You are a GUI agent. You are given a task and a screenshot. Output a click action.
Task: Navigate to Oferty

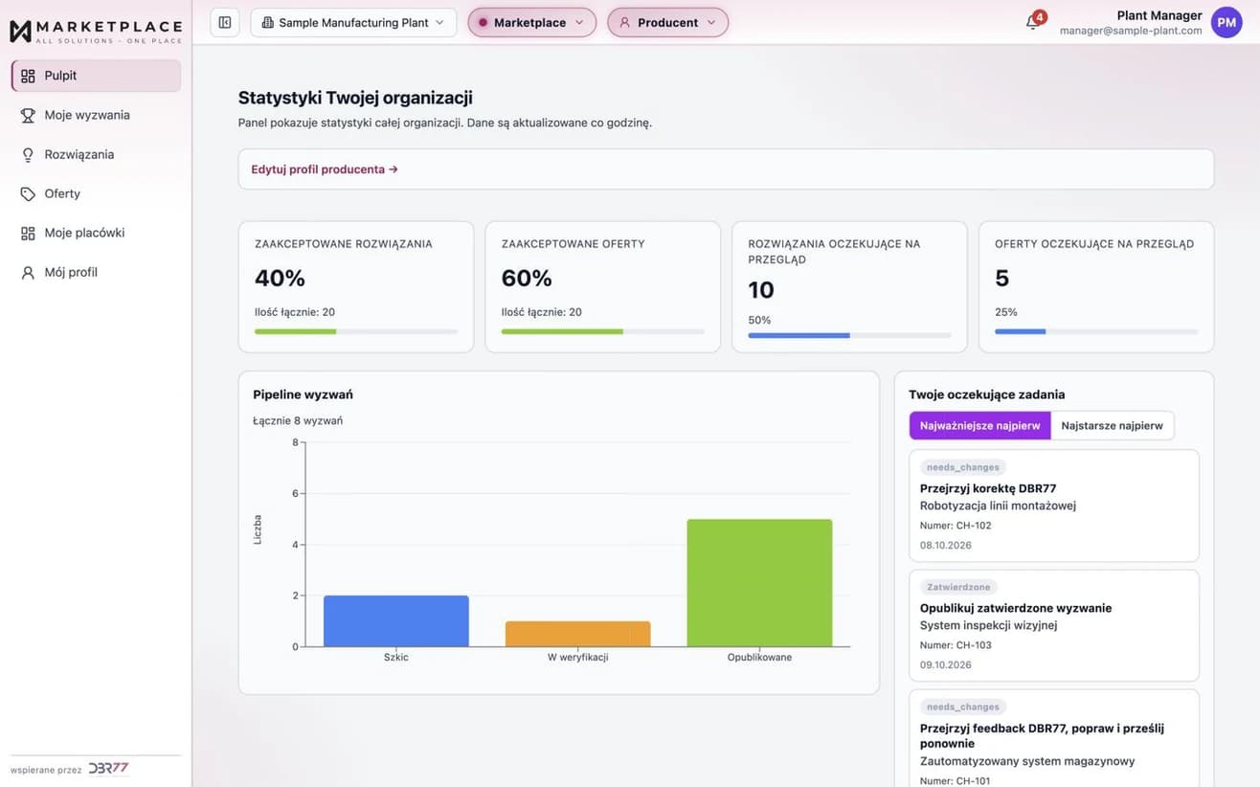[x=96, y=193]
